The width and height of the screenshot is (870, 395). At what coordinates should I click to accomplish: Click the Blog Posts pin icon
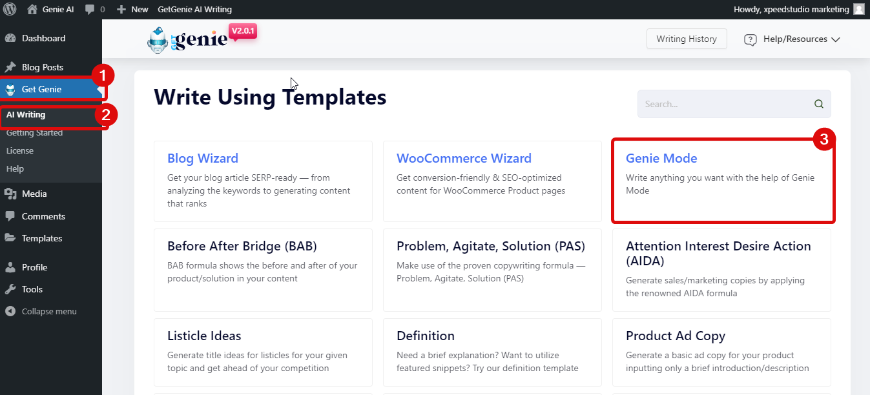[10, 67]
